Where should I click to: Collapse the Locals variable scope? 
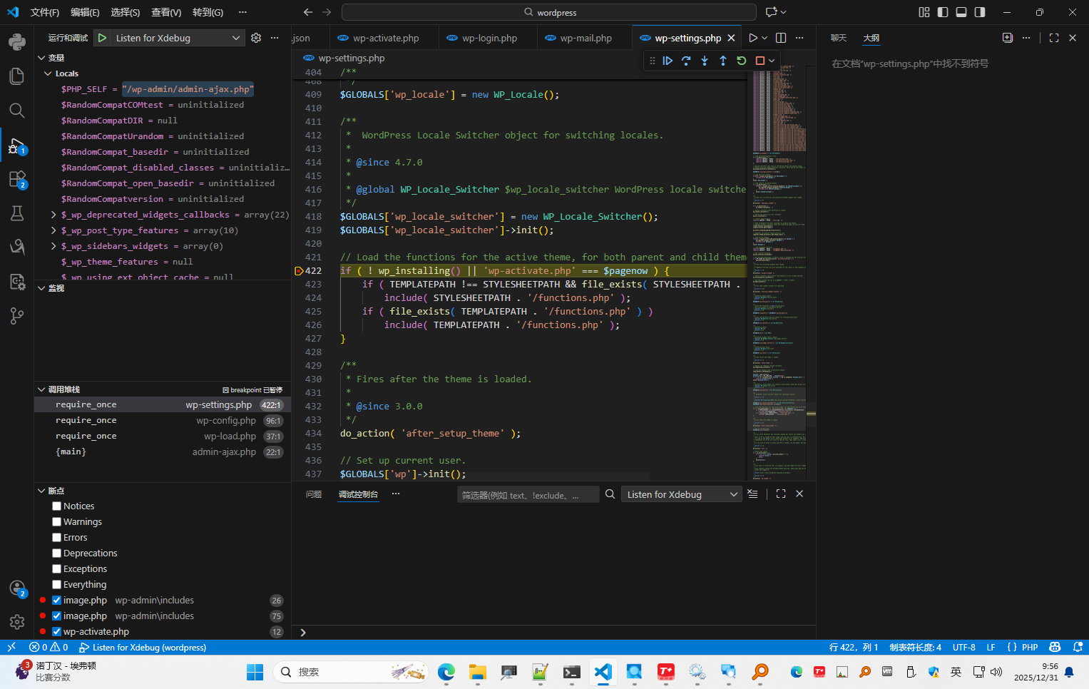tap(48, 73)
